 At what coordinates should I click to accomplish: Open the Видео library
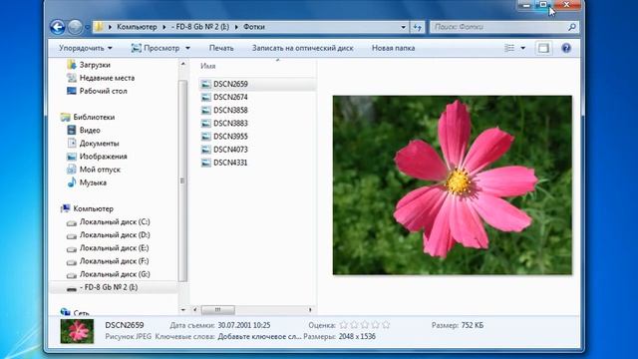pyautogui.click(x=90, y=130)
